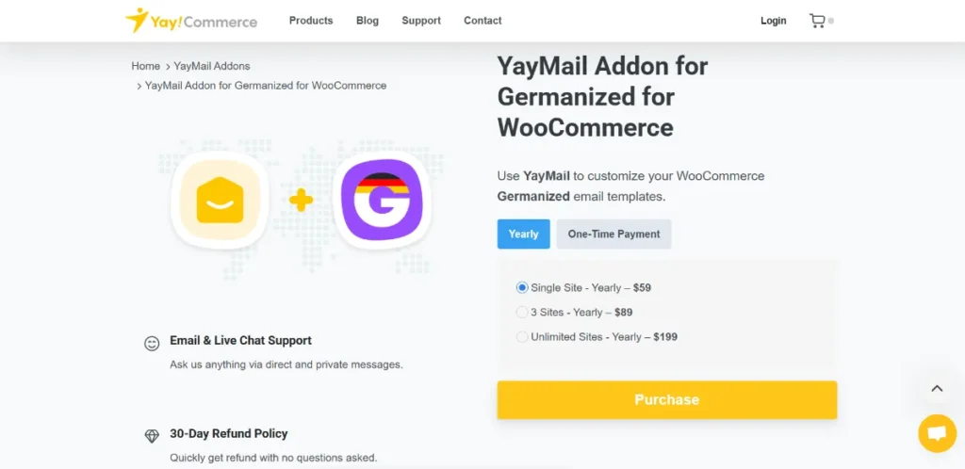965x469 pixels.
Task: Click the live chat bubble icon
Action: tap(936, 433)
